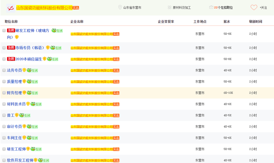Click the 职位名称 column header
274x163 pixels.
click(11, 21)
